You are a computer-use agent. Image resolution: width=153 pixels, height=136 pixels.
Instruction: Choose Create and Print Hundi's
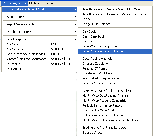click(115, 73)
